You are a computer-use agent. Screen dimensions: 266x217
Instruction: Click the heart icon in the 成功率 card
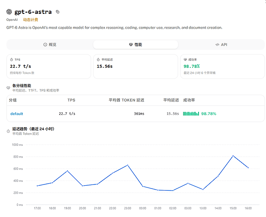coord(185,59)
